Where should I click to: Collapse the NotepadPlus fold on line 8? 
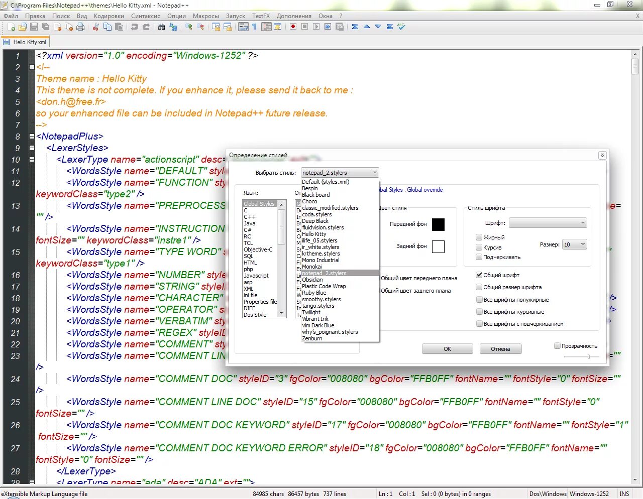(32, 137)
